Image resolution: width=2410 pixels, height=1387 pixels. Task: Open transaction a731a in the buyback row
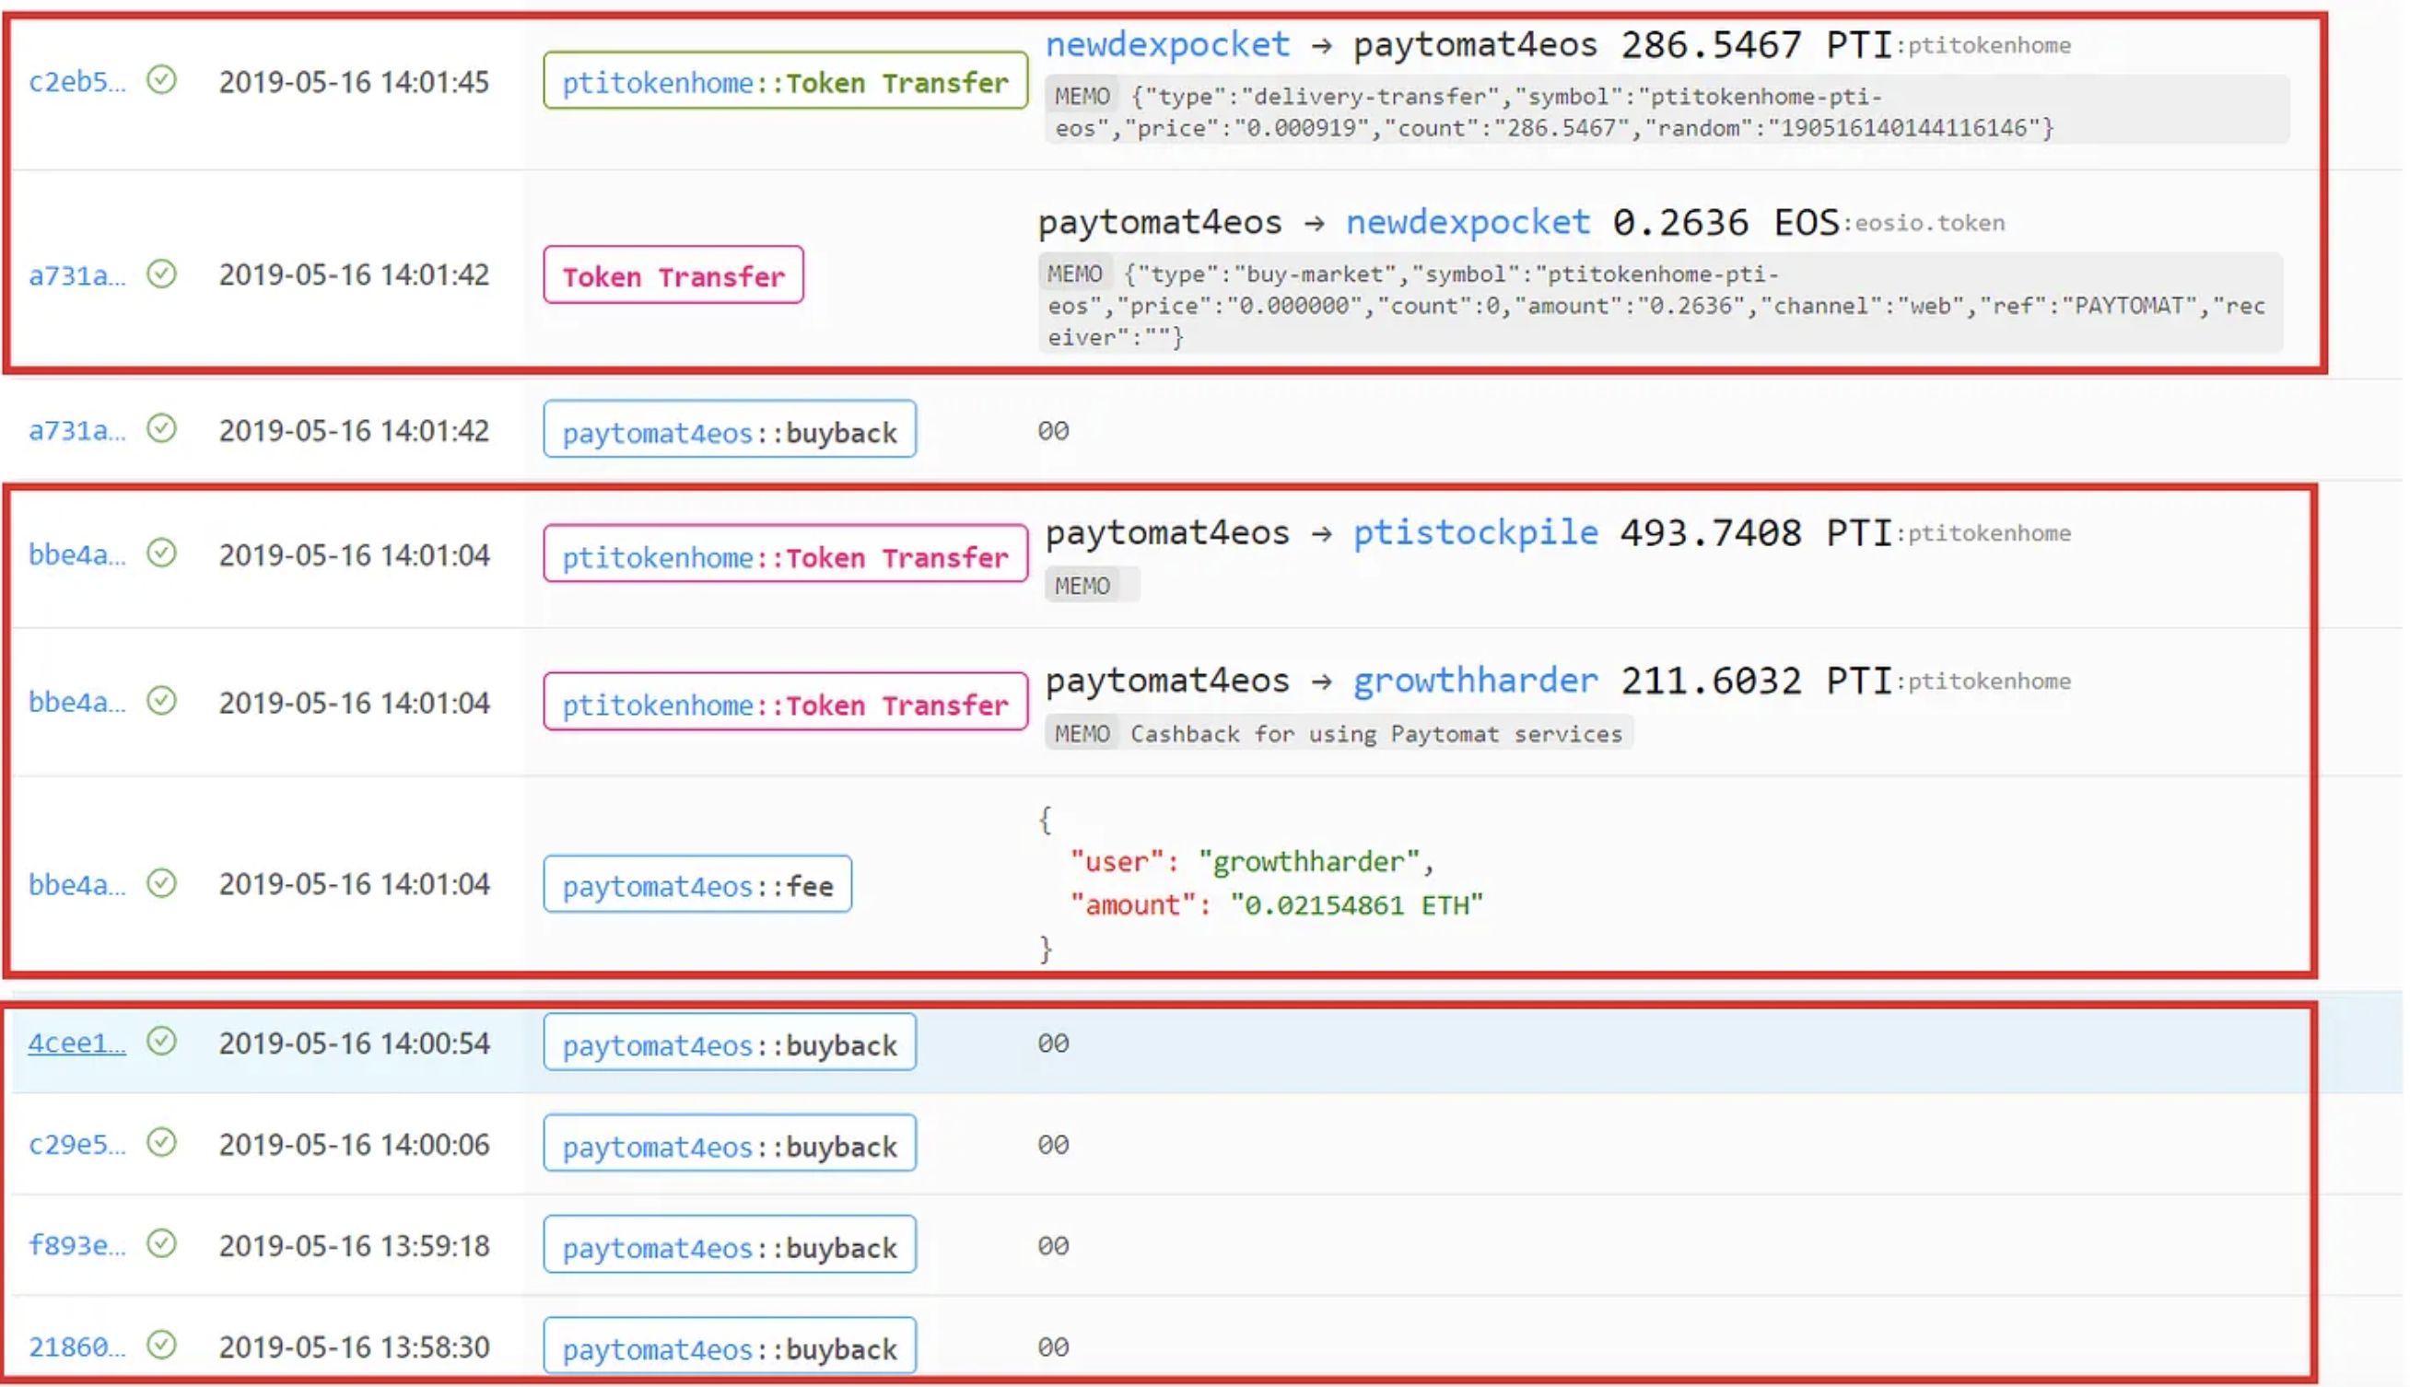76,431
